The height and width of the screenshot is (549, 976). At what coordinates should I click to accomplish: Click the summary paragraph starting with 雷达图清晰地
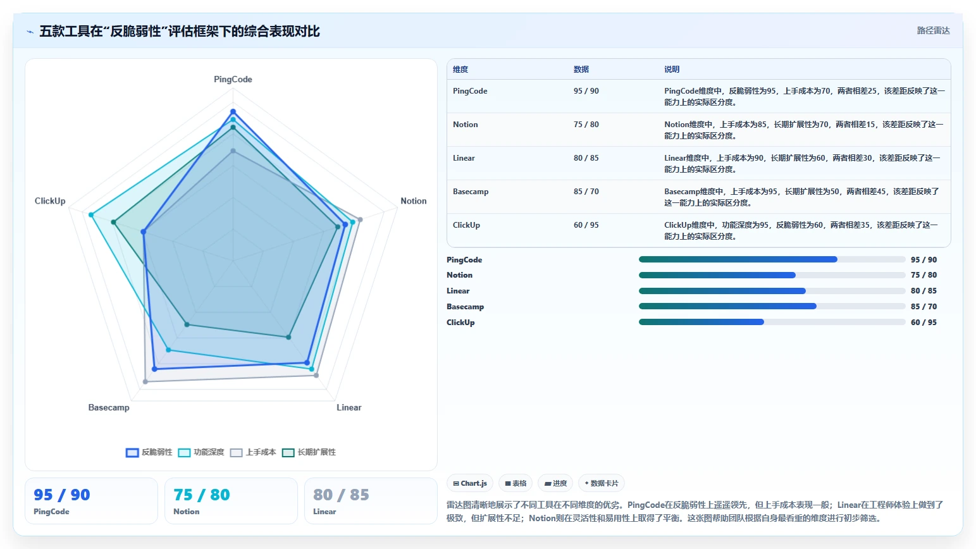click(695, 512)
